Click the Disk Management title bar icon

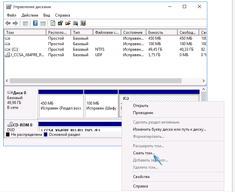coord(8,7)
